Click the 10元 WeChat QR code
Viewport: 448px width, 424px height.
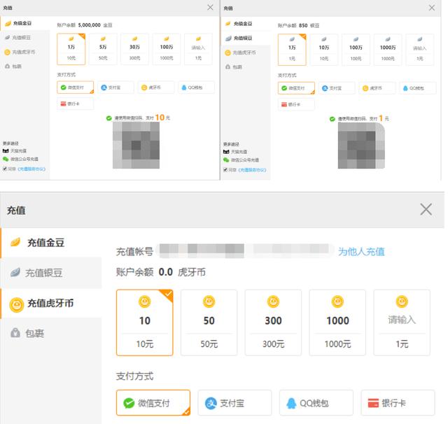(136, 145)
